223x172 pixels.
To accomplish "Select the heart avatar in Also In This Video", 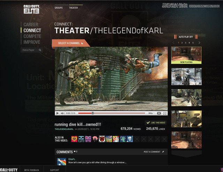I will [x=74, y=139].
